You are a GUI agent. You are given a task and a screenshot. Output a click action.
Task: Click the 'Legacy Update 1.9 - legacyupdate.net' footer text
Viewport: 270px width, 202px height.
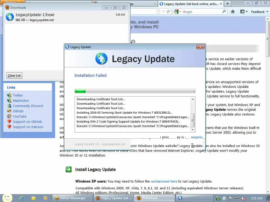[x=100, y=144]
